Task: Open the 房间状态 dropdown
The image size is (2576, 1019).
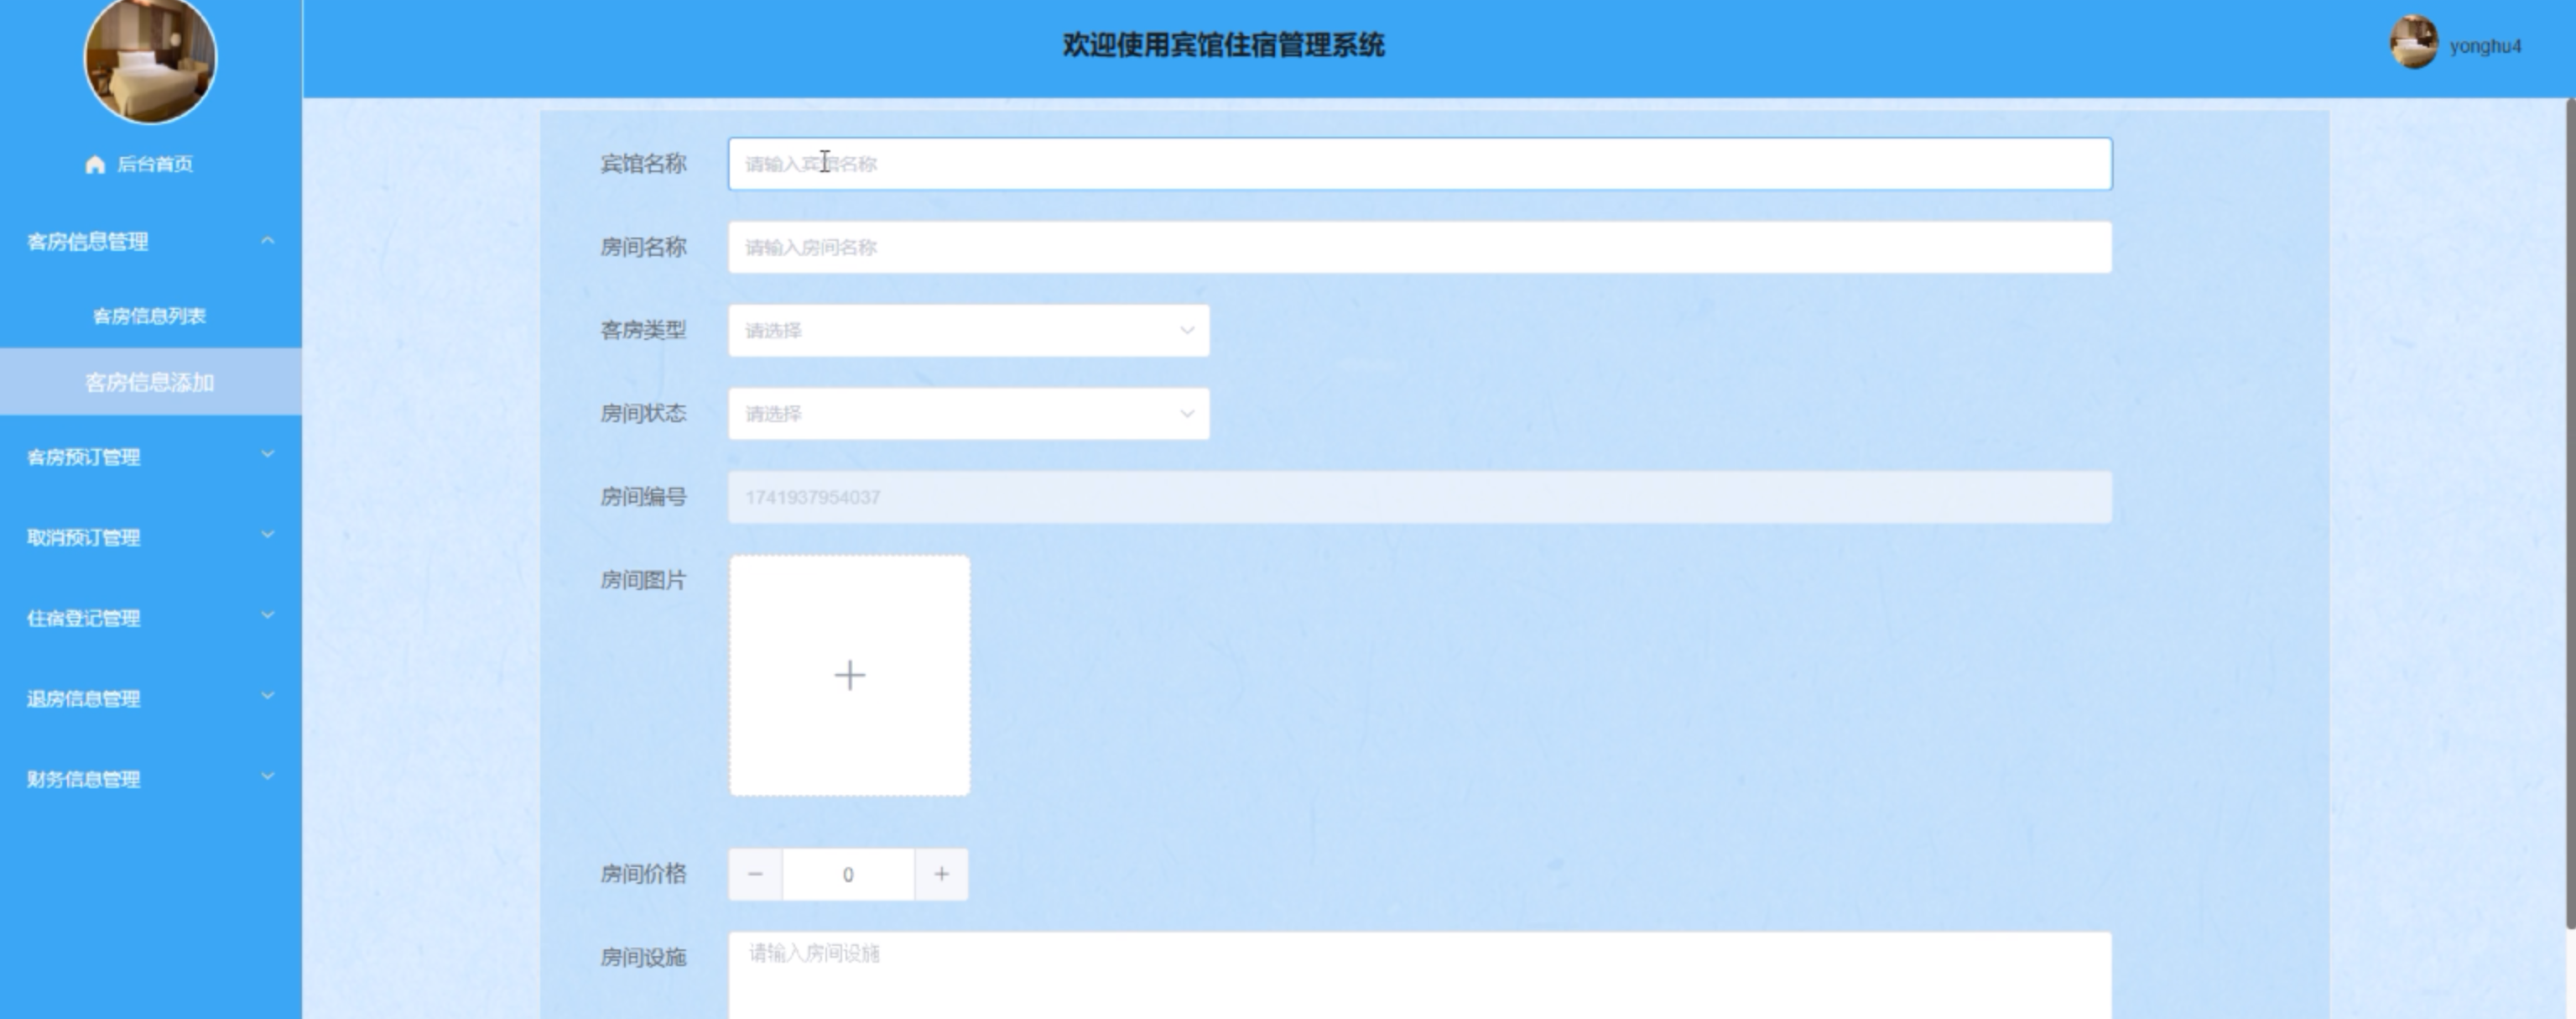Action: click(968, 414)
